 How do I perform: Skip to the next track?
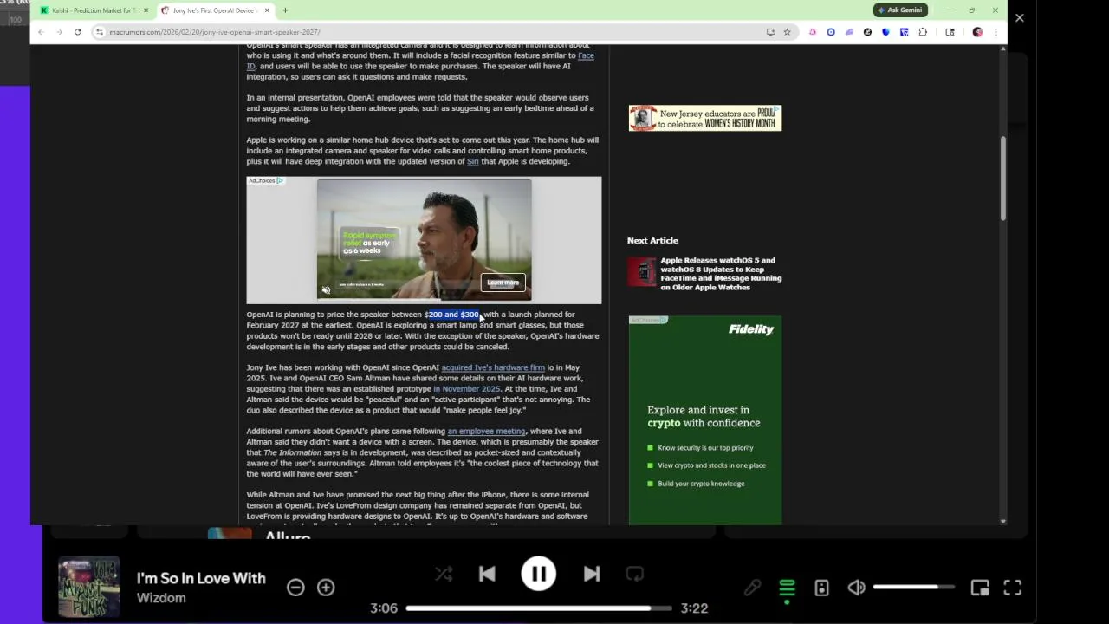click(x=592, y=574)
